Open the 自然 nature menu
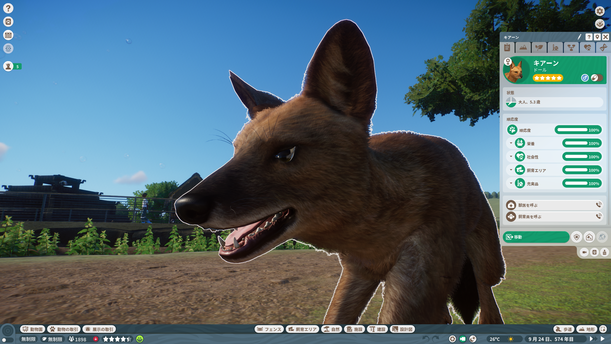The width and height of the screenshot is (611, 344). coord(332,329)
